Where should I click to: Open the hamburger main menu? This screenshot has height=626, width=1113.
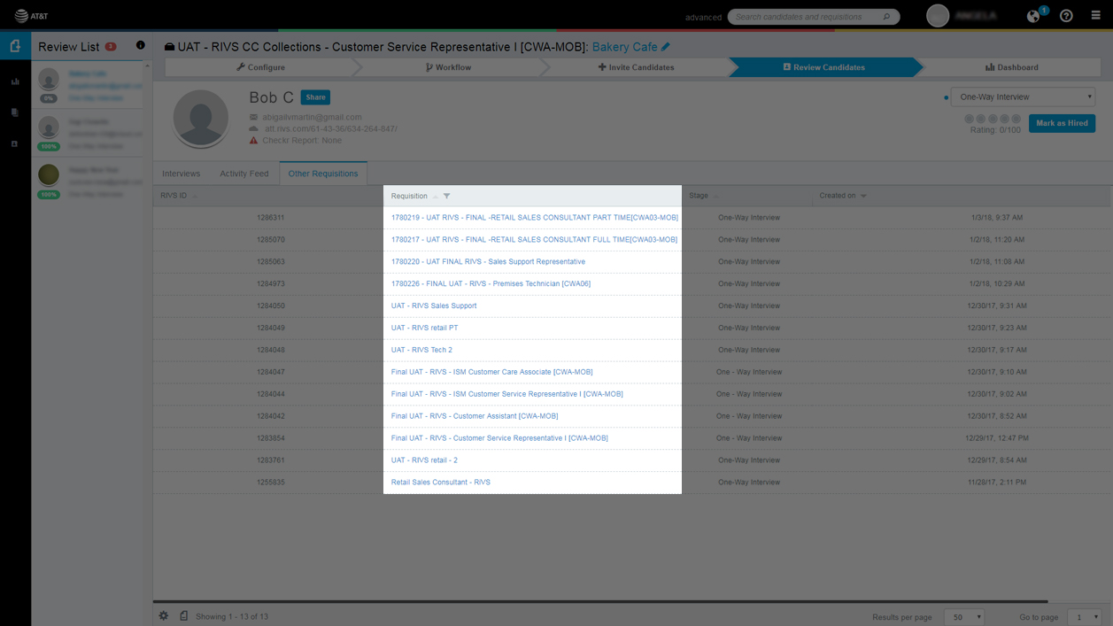pyautogui.click(x=1096, y=16)
